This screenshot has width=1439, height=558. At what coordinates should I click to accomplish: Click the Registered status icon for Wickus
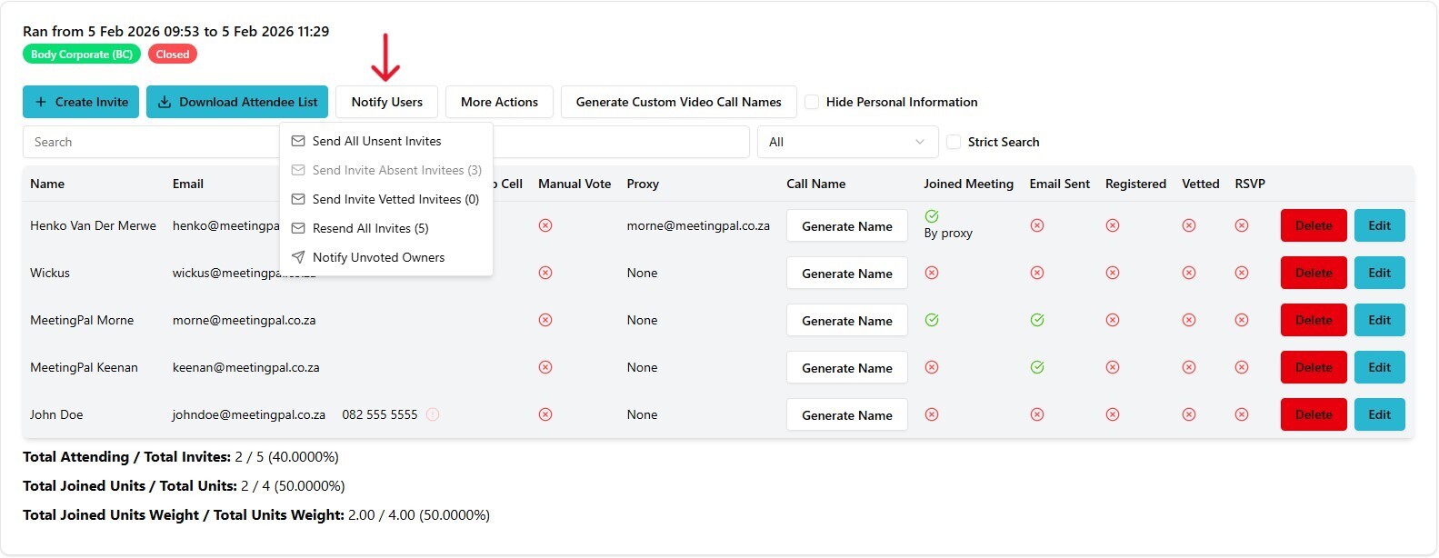click(1113, 273)
